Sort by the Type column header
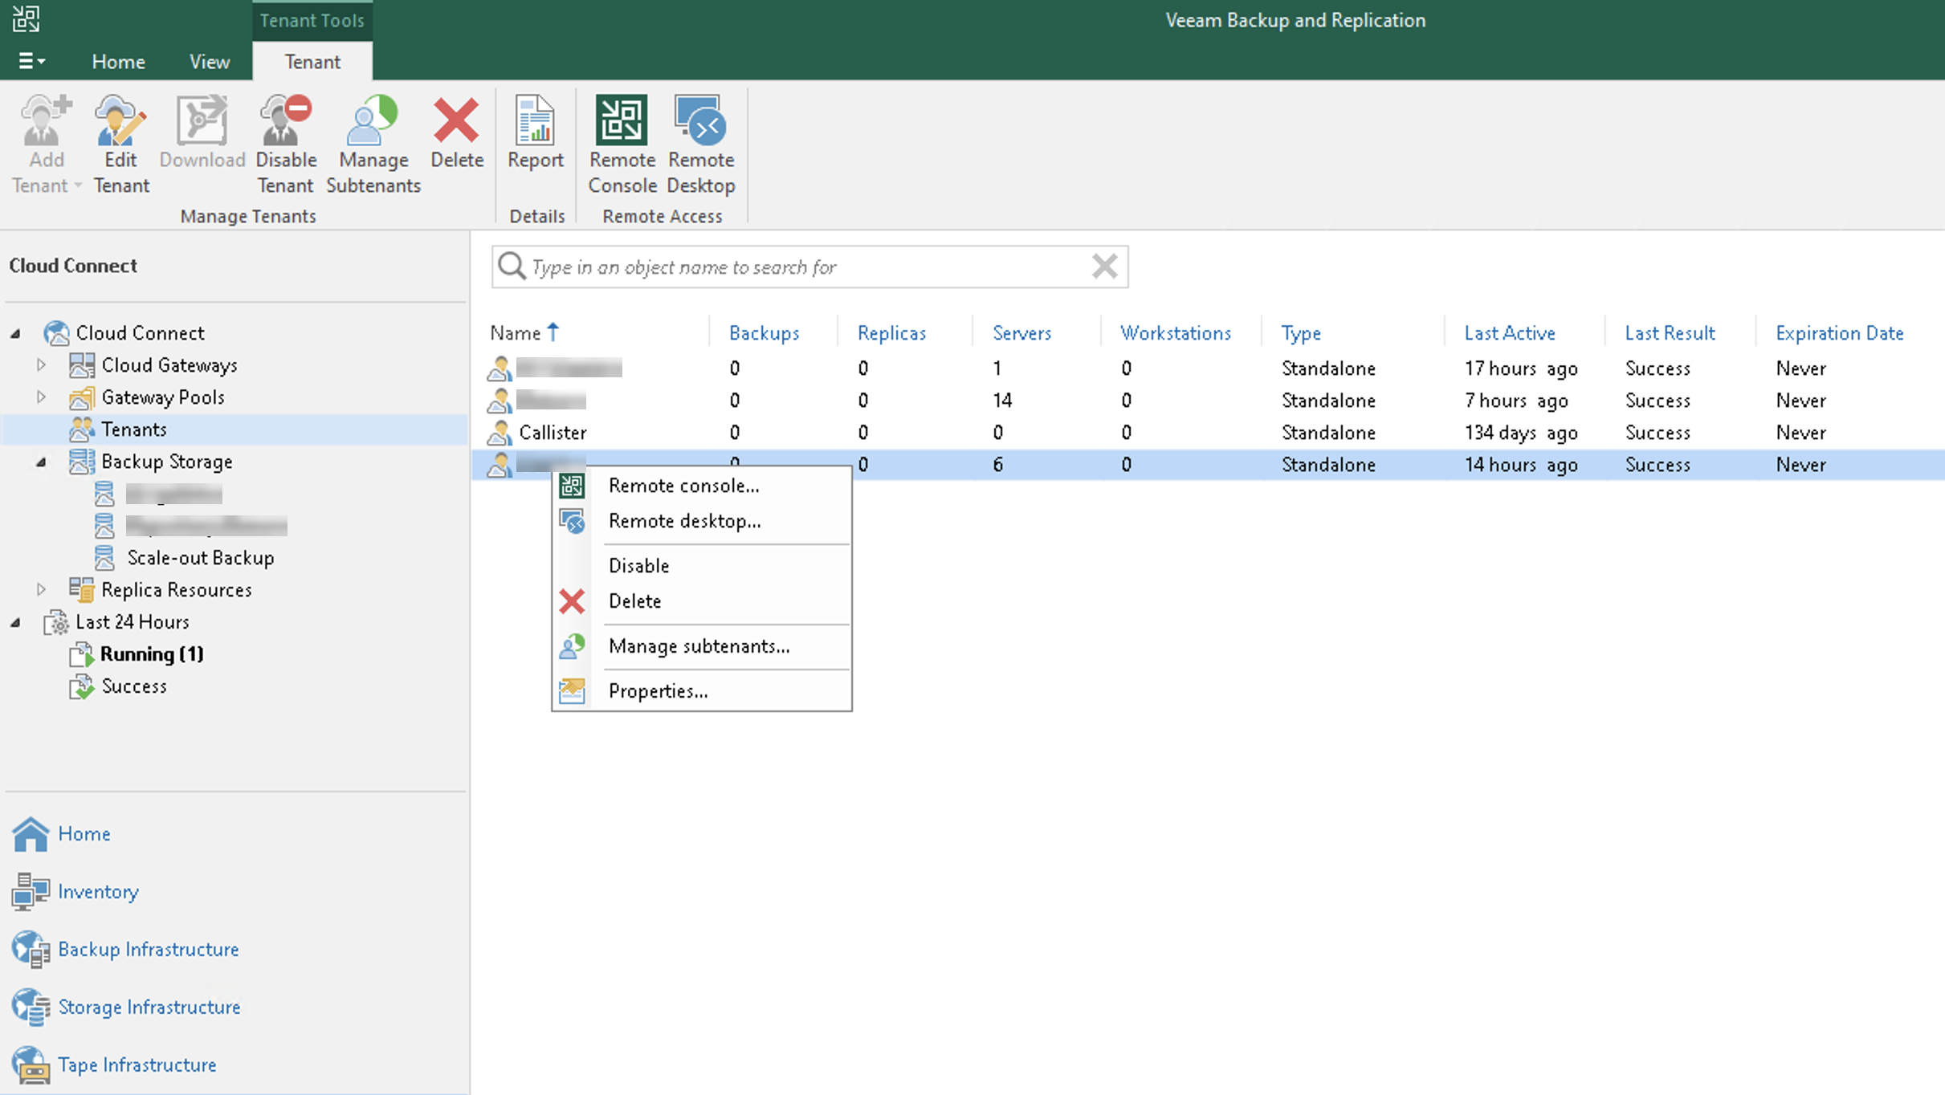 coord(1301,333)
